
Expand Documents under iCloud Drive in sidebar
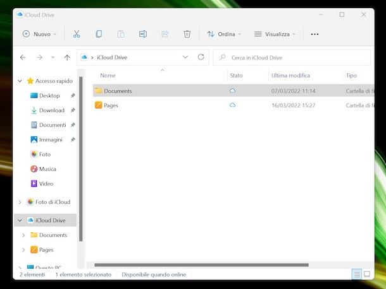click(x=23, y=235)
